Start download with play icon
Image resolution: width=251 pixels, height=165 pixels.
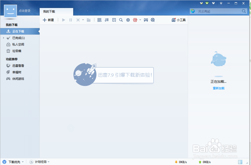(x=64, y=20)
